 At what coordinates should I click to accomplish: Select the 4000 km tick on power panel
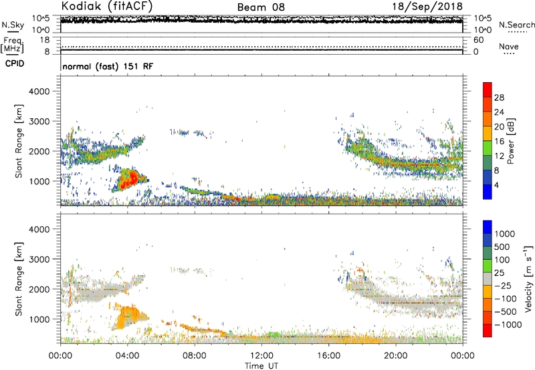coord(39,91)
